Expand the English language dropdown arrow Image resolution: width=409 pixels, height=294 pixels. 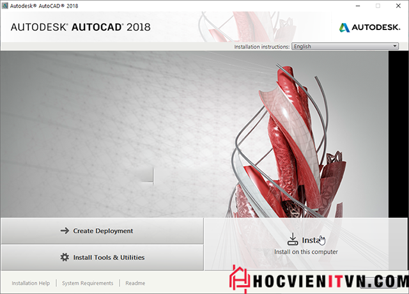click(395, 46)
